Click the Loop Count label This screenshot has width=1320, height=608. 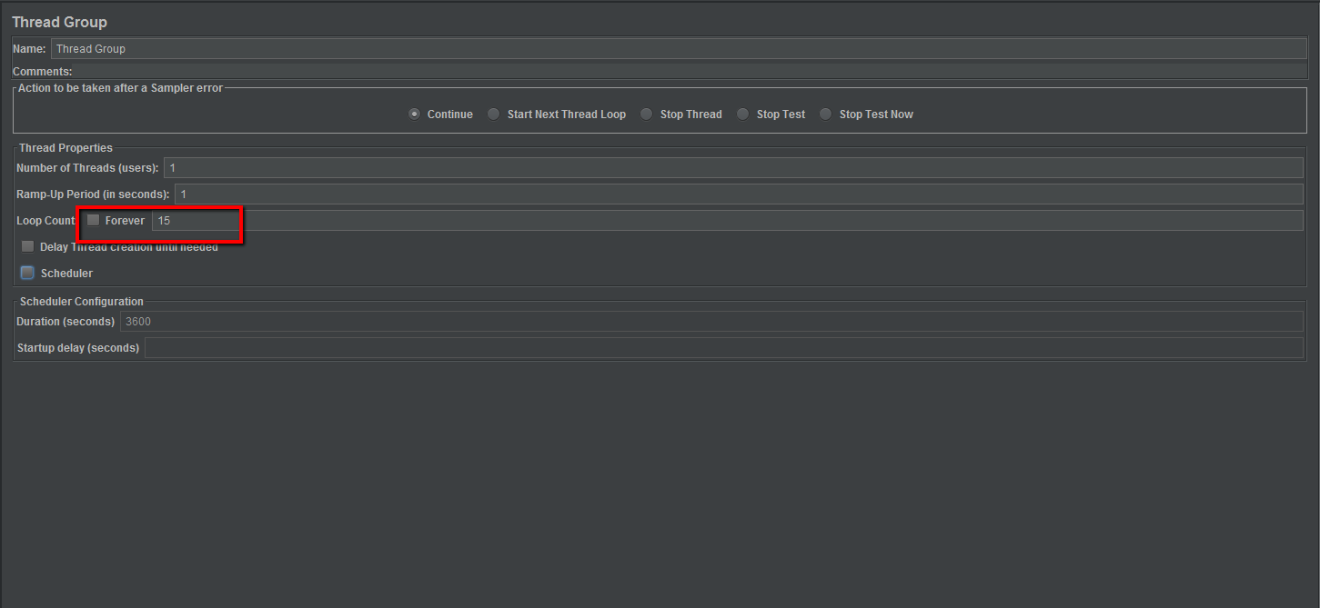pyautogui.click(x=45, y=221)
